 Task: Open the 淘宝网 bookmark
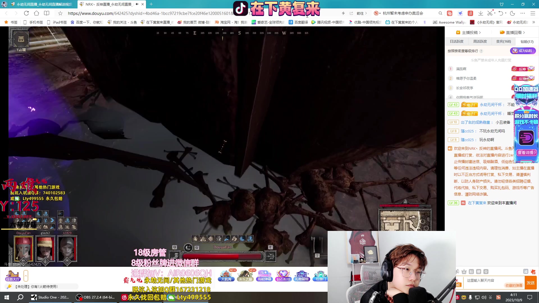[x=231, y=22]
